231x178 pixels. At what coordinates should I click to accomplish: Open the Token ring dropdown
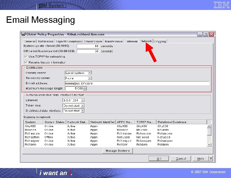83,106
